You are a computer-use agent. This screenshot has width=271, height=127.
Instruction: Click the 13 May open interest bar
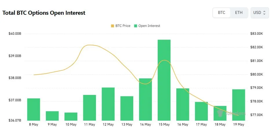[127, 108]
